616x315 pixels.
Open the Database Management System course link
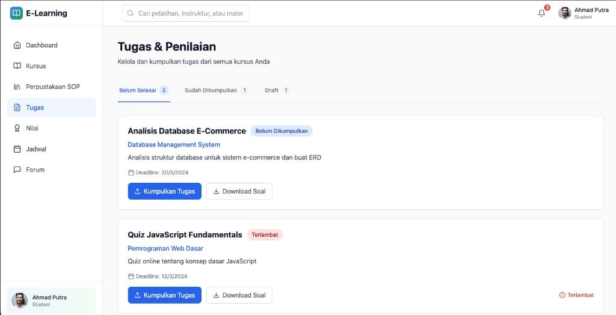(x=174, y=145)
